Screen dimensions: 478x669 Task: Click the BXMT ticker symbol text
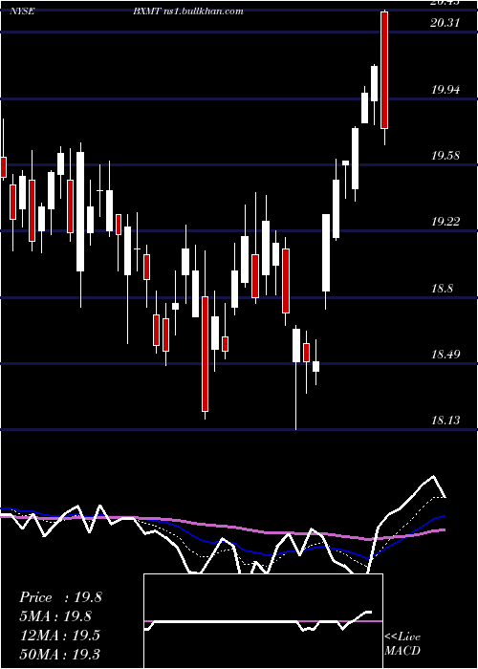tap(147, 11)
